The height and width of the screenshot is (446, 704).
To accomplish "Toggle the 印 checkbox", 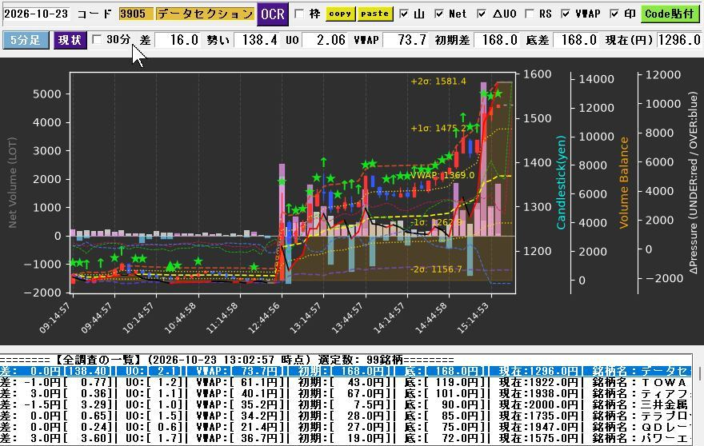I will point(614,14).
